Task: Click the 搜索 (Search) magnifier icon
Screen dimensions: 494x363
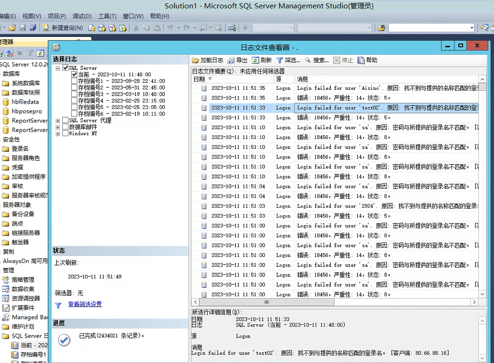Action: point(308,60)
